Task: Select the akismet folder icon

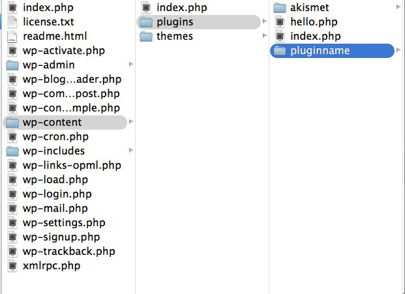Action: click(x=280, y=8)
